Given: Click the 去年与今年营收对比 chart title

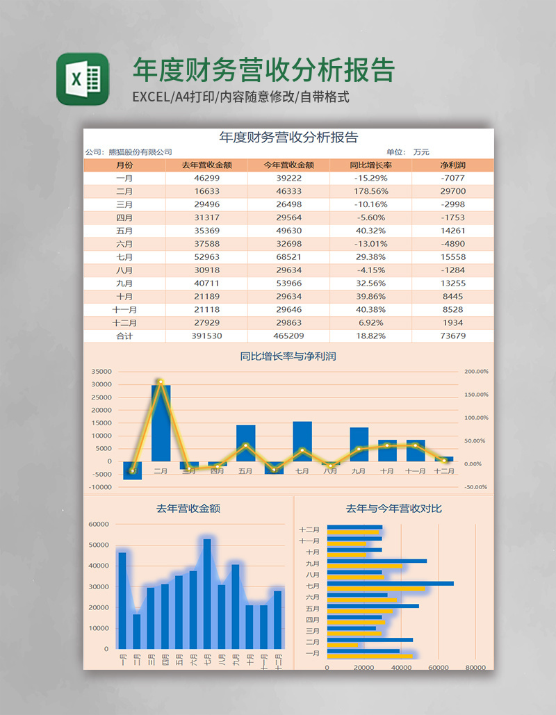Looking at the screenshot, I should click(x=396, y=507).
